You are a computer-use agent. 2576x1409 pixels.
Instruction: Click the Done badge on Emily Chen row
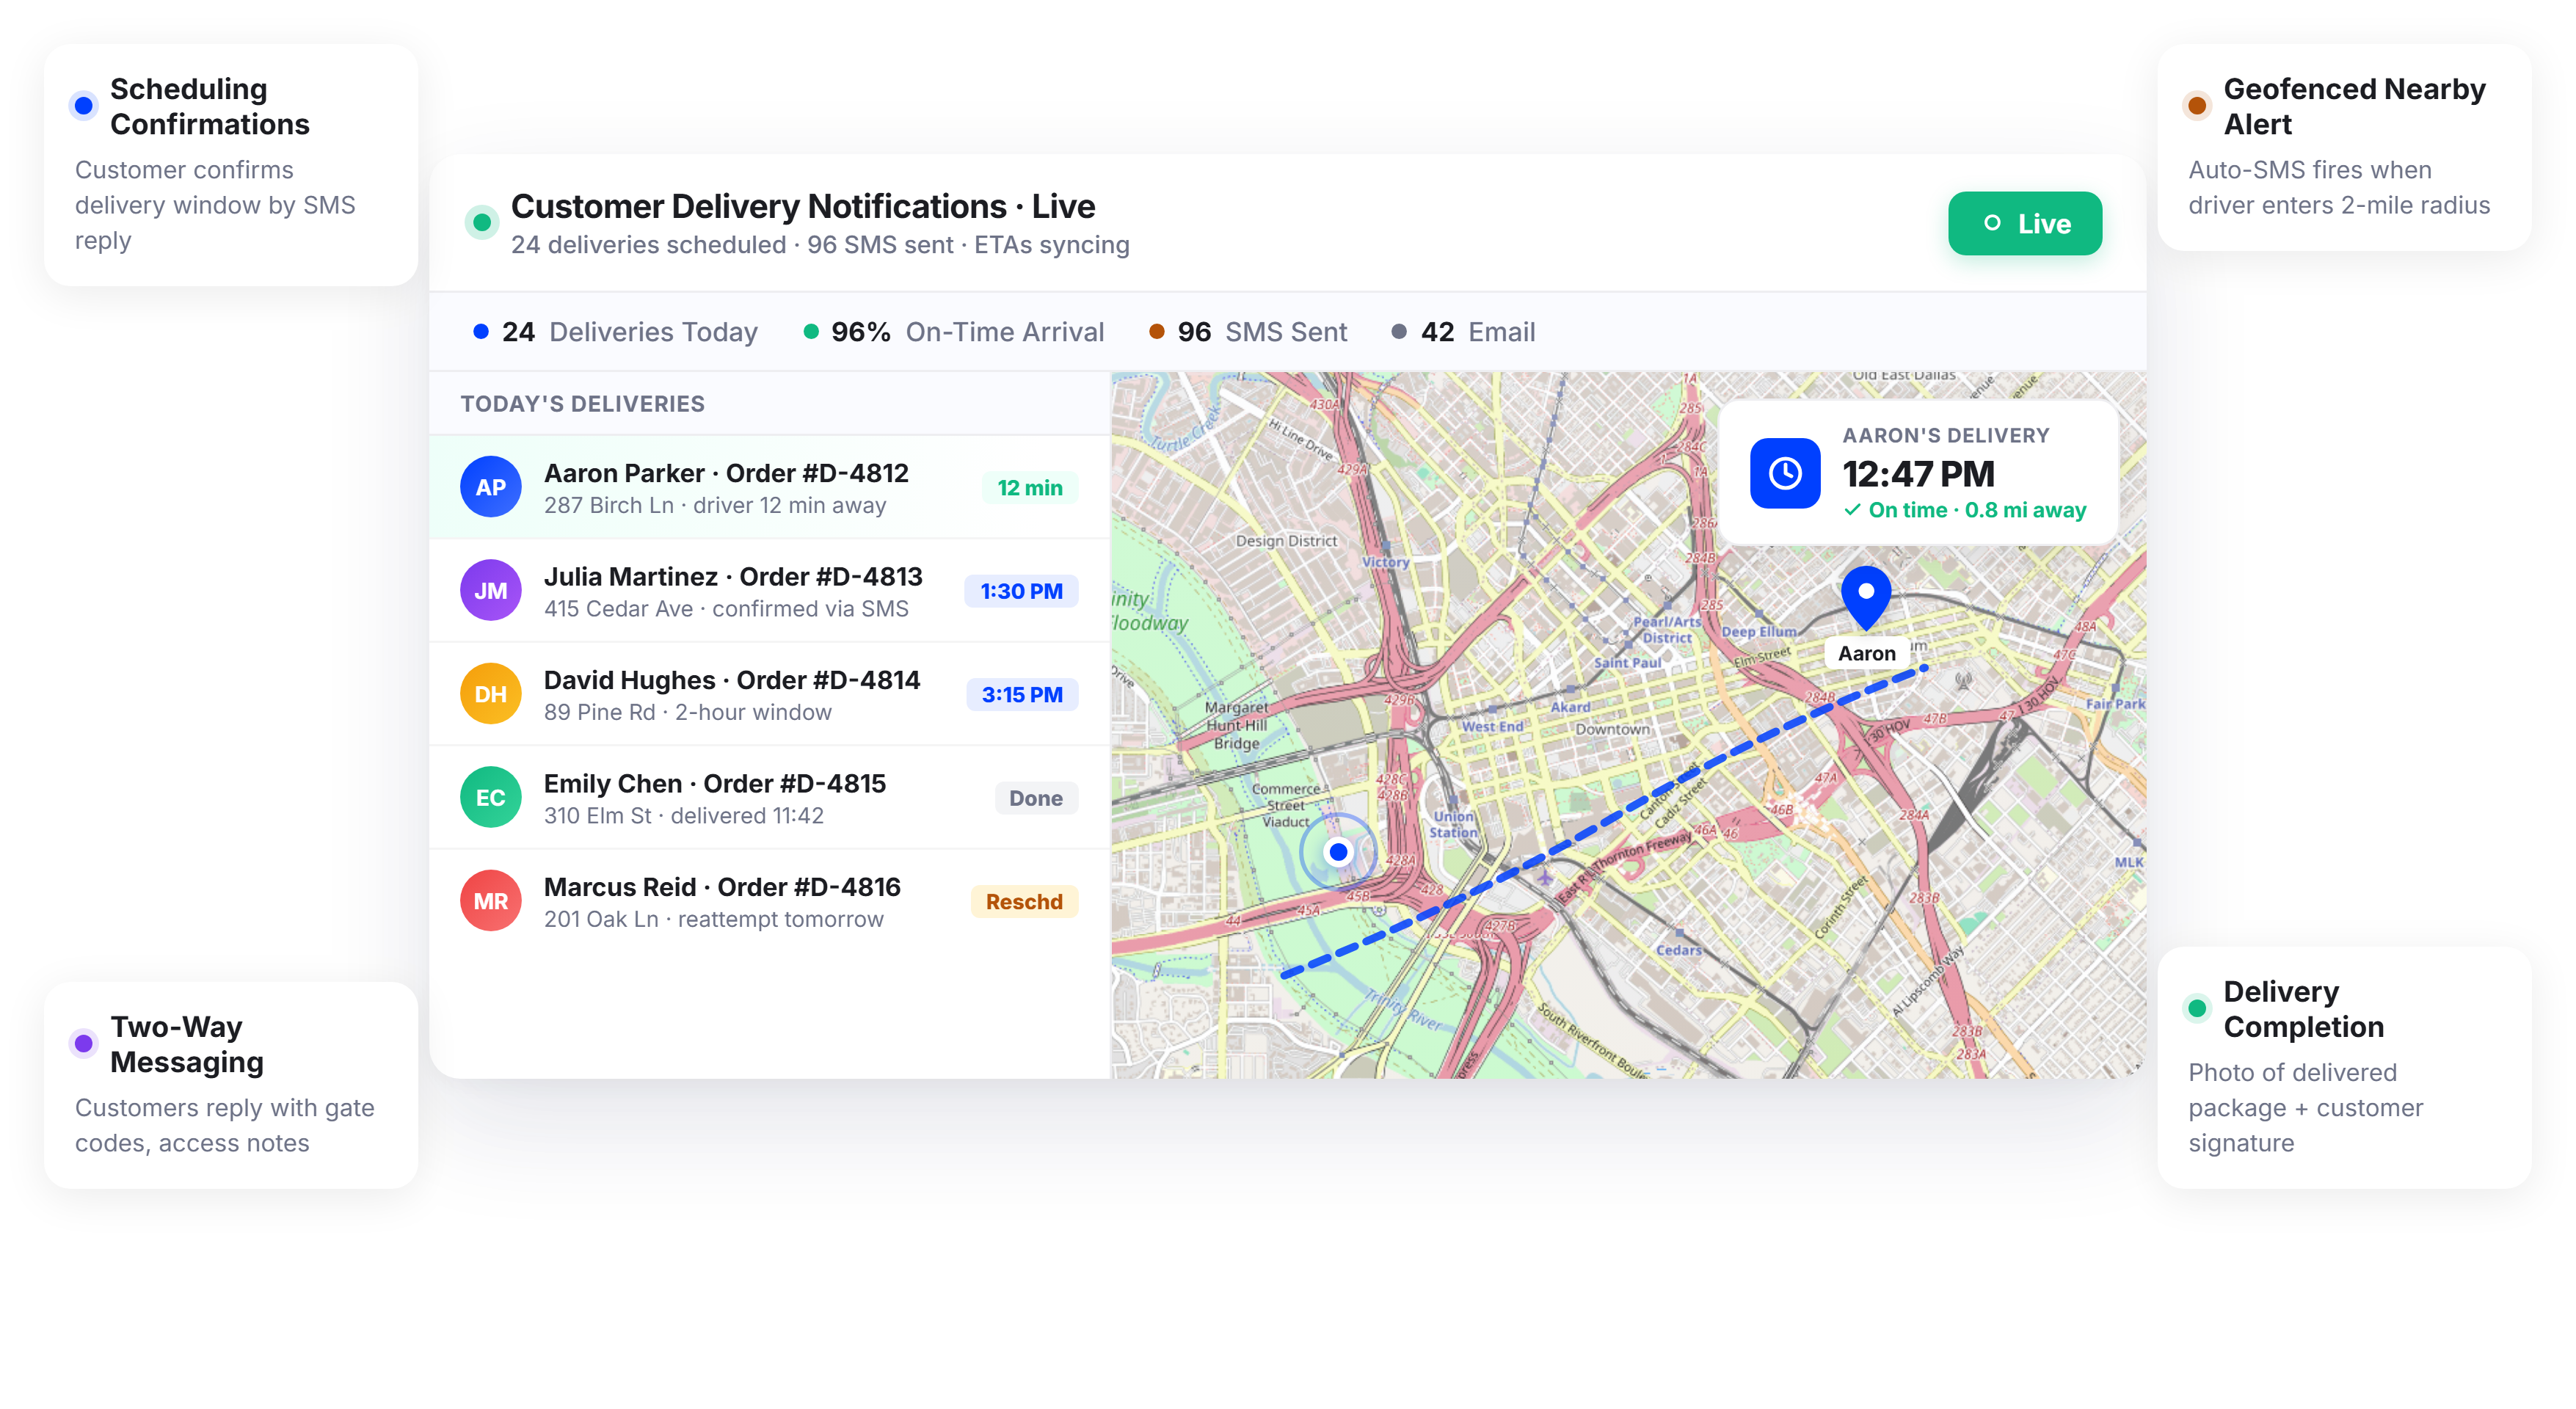pos(1036,798)
